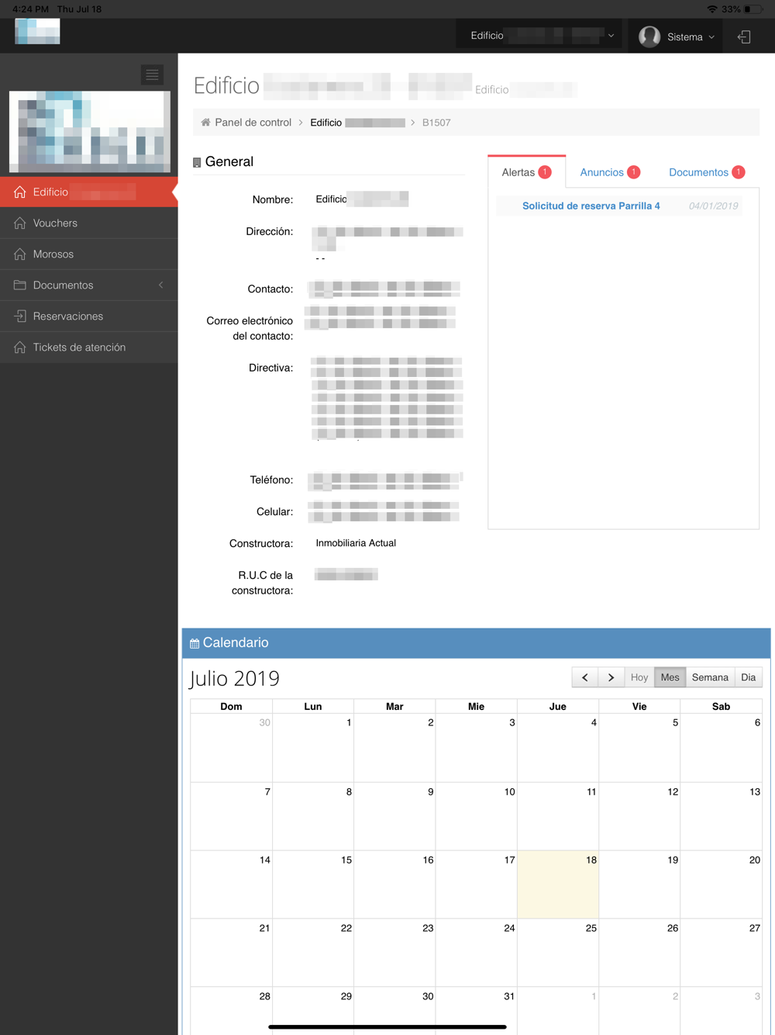
Task: Click the Dom column header
Action: click(x=231, y=706)
